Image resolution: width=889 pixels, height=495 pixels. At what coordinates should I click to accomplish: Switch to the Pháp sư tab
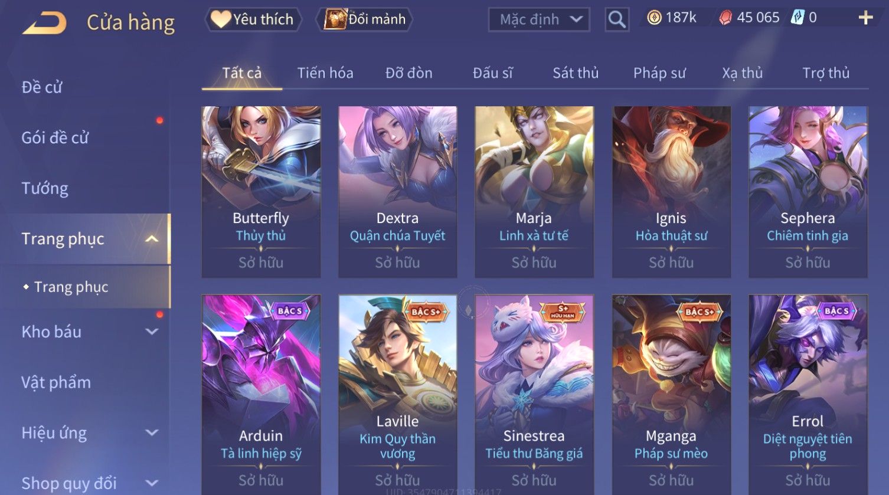[x=659, y=73]
